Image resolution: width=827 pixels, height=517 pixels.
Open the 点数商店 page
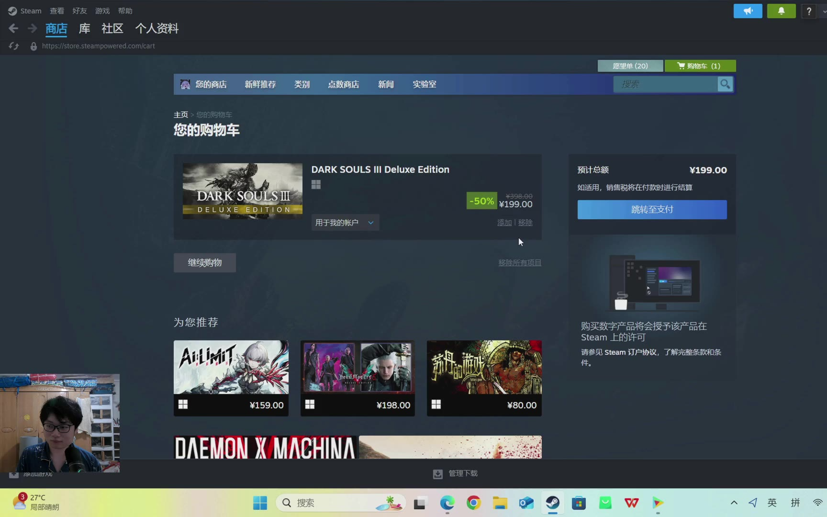pyautogui.click(x=344, y=84)
